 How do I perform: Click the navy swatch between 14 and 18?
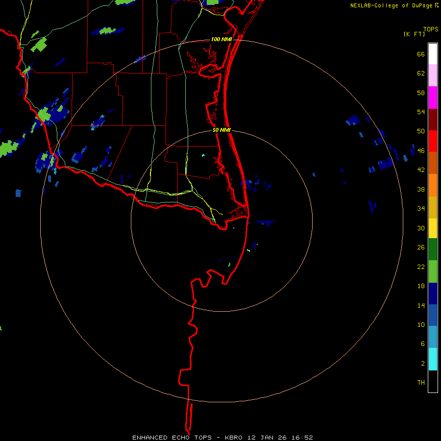(433, 294)
